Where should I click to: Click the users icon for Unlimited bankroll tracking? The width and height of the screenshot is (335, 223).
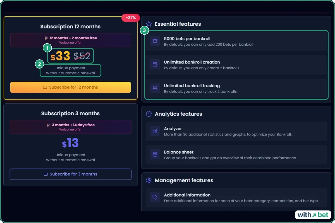(x=155, y=88)
